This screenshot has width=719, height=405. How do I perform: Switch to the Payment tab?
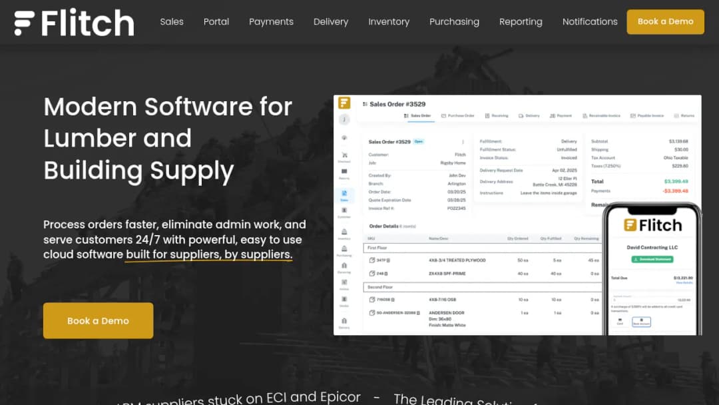click(x=561, y=116)
